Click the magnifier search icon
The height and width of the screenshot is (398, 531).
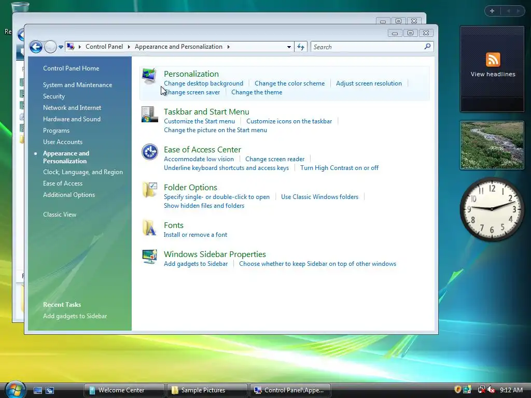(x=427, y=46)
